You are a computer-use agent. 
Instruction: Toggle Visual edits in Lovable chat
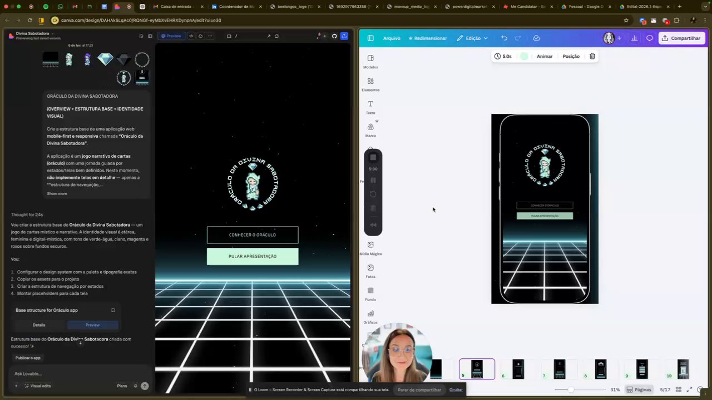(37, 386)
